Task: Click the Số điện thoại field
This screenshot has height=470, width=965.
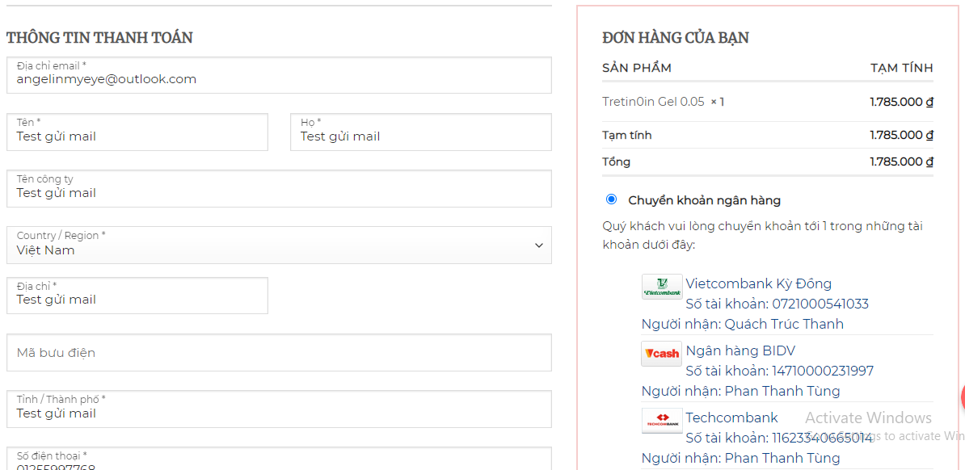Action: 279,460
